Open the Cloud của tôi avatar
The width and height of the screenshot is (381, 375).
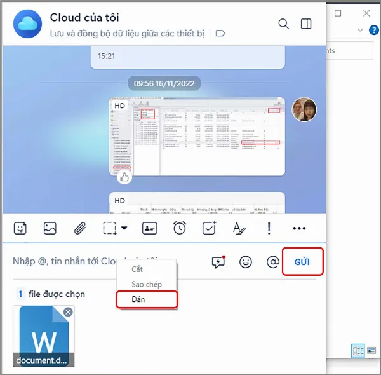(27, 24)
